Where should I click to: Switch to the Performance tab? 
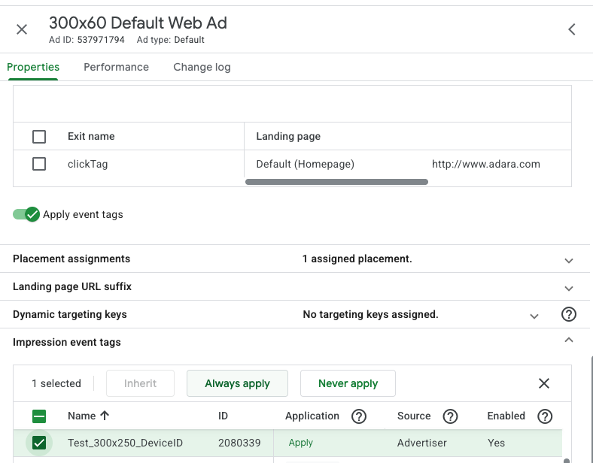pyautogui.click(x=116, y=67)
